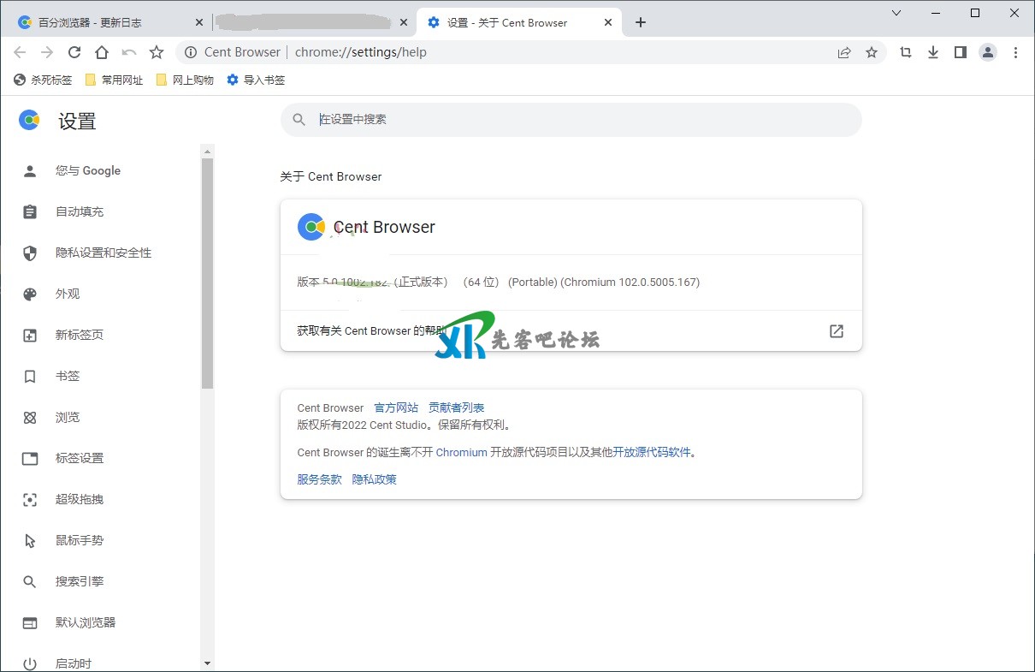Open the downloads icon in toolbar
The image size is (1035, 672).
tap(933, 52)
